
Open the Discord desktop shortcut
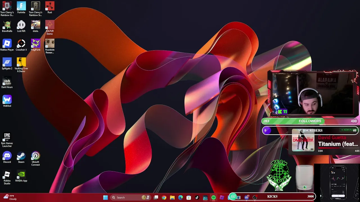7,157
